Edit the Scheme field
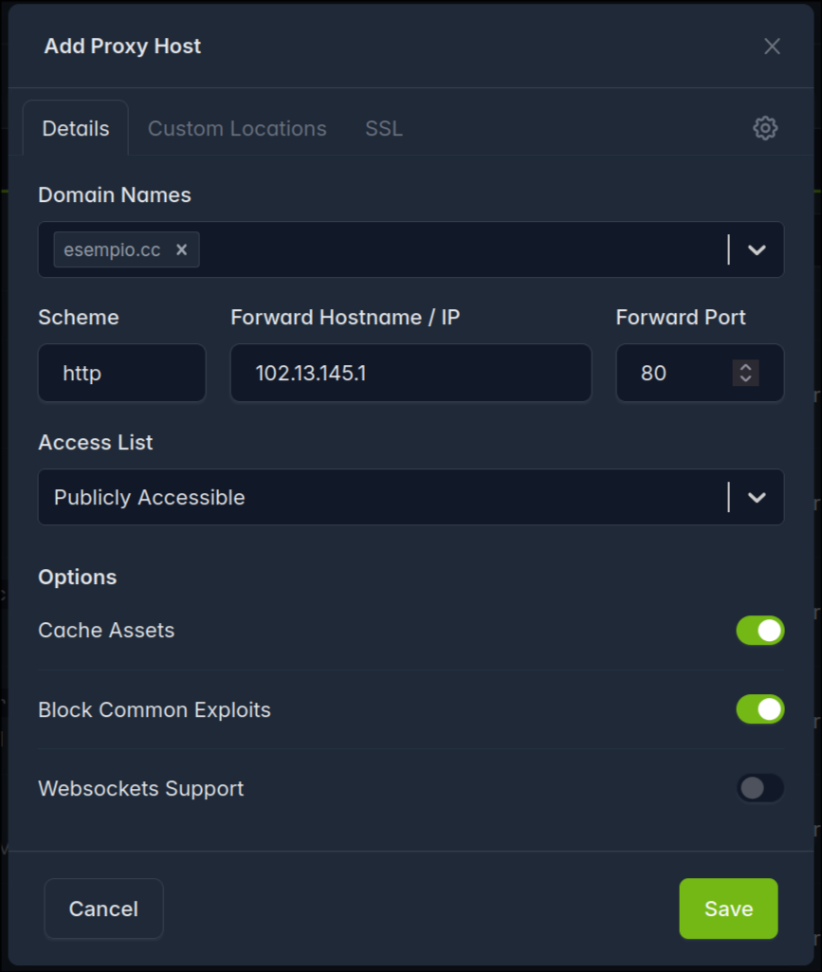The width and height of the screenshot is (822, 972). 121,373
